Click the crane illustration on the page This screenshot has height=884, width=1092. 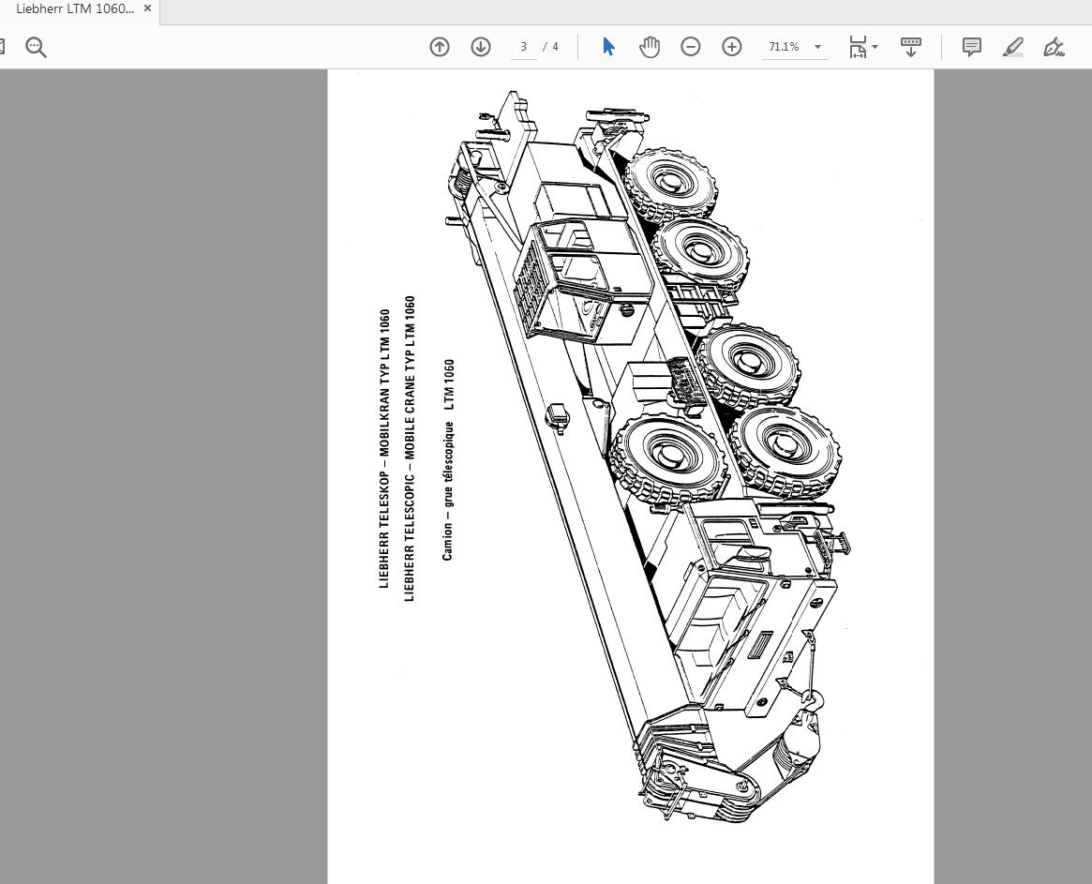[x=646, y=457]
